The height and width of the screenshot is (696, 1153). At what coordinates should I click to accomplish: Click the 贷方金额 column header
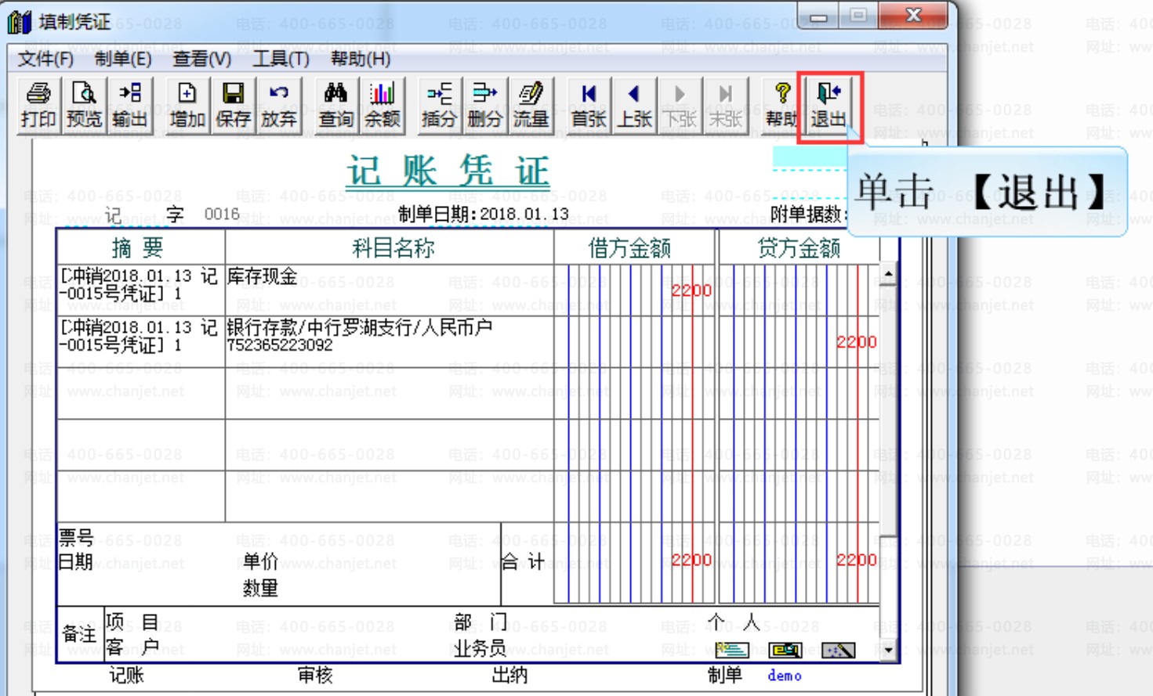tap(799, 247)
